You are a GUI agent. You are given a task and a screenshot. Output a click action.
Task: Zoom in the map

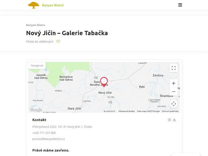(x=173, y=83)
